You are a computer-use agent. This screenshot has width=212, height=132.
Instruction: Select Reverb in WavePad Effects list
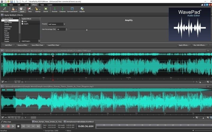(7, 33)
